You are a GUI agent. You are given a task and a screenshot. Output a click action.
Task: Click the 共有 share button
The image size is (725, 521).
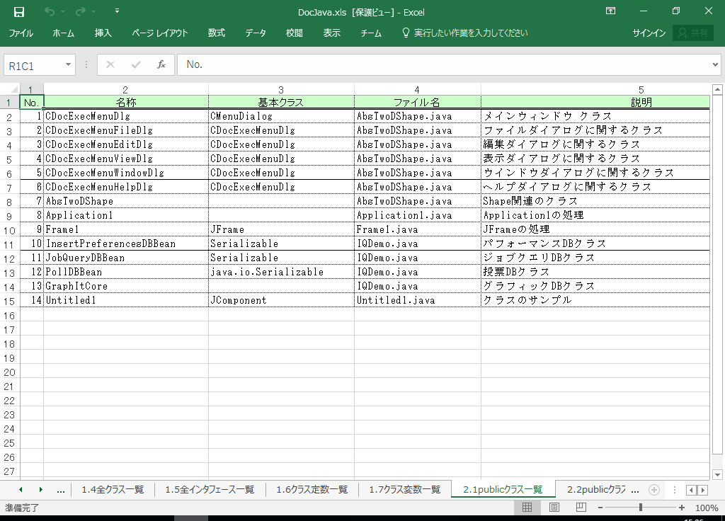point(693,33)
